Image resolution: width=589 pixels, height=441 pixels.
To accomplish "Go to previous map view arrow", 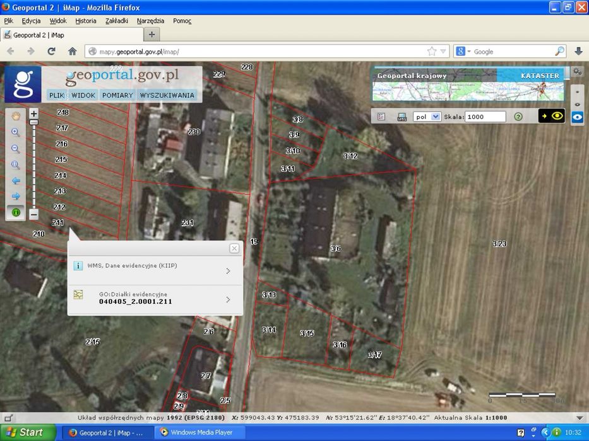I will pos(15,181).
